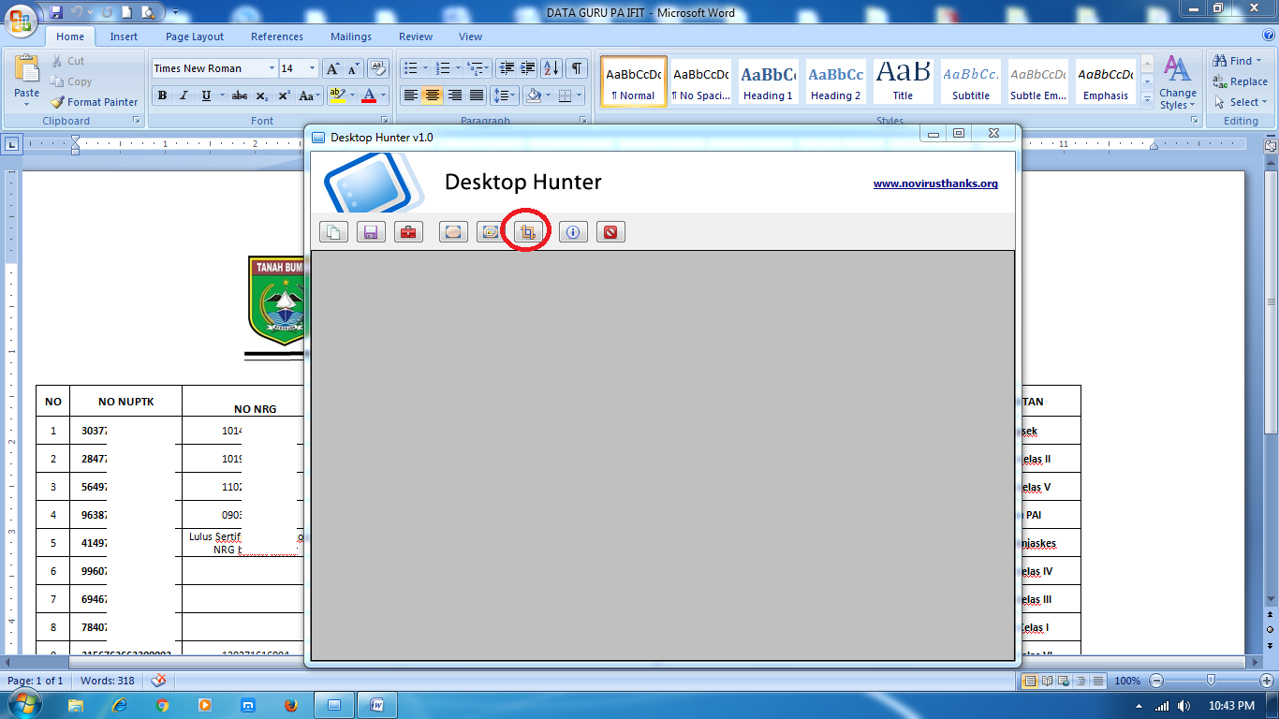
Task: Align text left
Action: coord(410,95)
